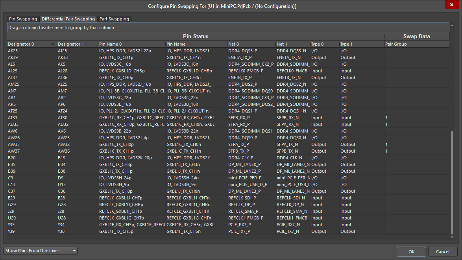Switch to the Differential Pair Swapping tab
This screenshot has height=260, width=462.
coord(68,18)
